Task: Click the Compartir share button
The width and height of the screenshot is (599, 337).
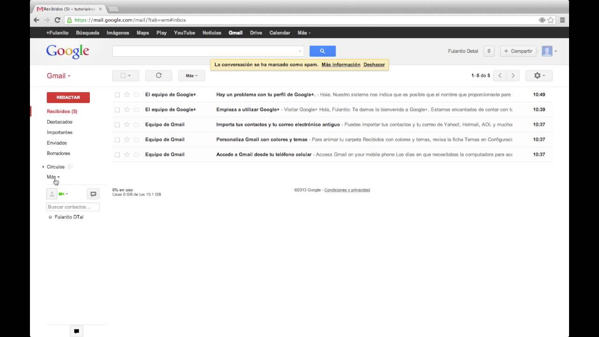Action: [518, 51]
